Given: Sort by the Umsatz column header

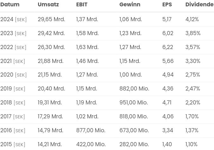Looking at the screenshot, I should click(x=48, y=4).
